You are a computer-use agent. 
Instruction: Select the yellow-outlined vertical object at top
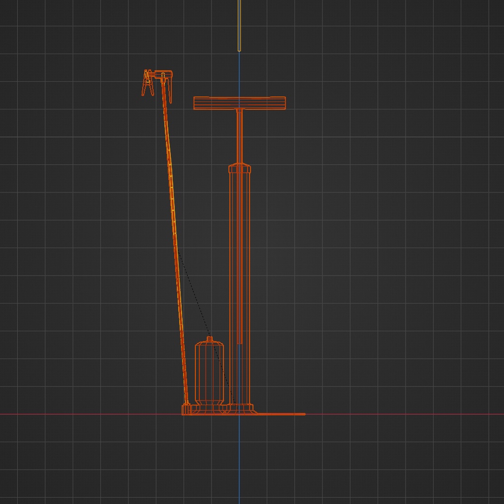pos(239,26)
